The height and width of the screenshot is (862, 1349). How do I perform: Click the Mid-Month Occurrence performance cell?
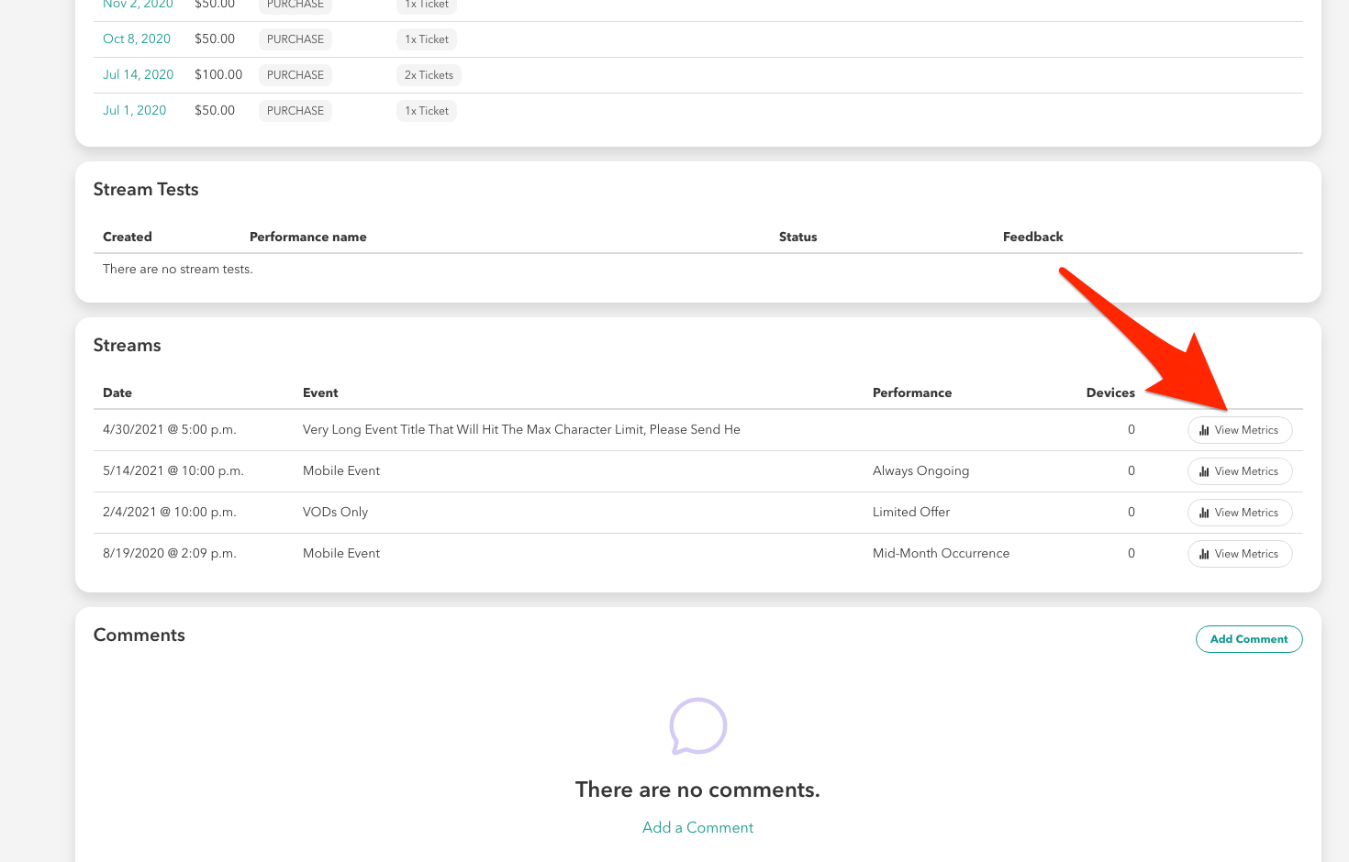click(x=941, y=553)
